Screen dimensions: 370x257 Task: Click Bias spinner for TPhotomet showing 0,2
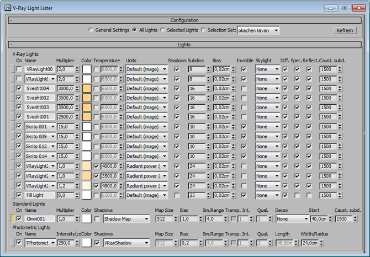[x=200, y=243]
